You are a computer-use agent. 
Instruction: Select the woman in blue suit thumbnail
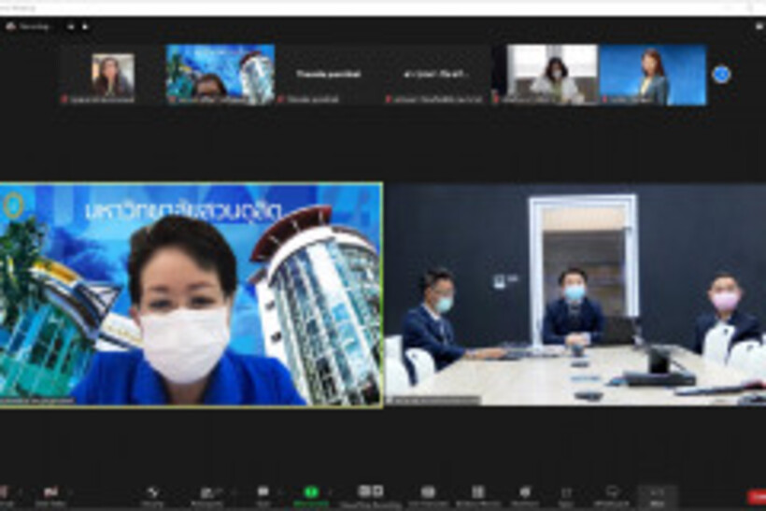pos(652,75)
